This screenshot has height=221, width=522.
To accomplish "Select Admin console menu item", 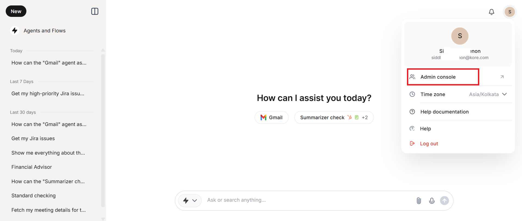I will (x=443, y=77).
